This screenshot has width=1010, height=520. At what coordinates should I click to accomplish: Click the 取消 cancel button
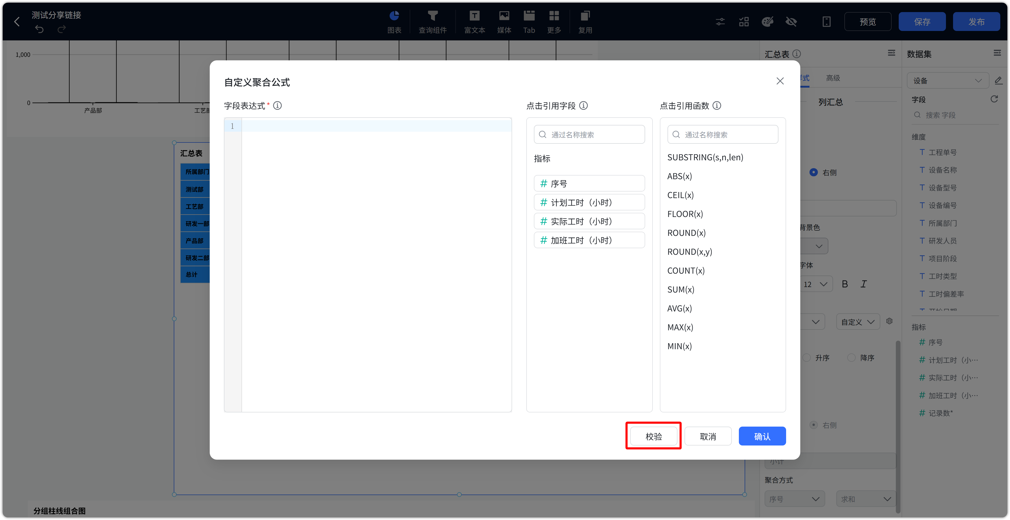[x=708, y=436]
